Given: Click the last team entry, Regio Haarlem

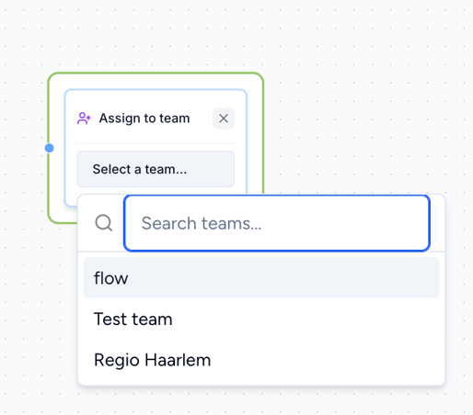Looking at the screenshot, I should [x=261, y=360].
